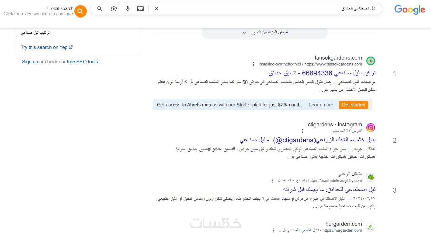Click the magnifier search icon in search bar

pyautogui.click(x=100, y=9)
